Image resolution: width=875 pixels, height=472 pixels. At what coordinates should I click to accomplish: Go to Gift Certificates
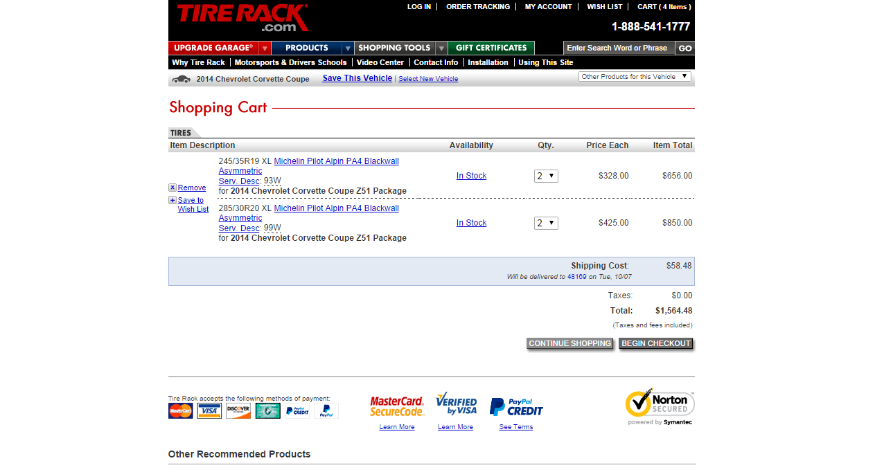[x=491, y=48]
